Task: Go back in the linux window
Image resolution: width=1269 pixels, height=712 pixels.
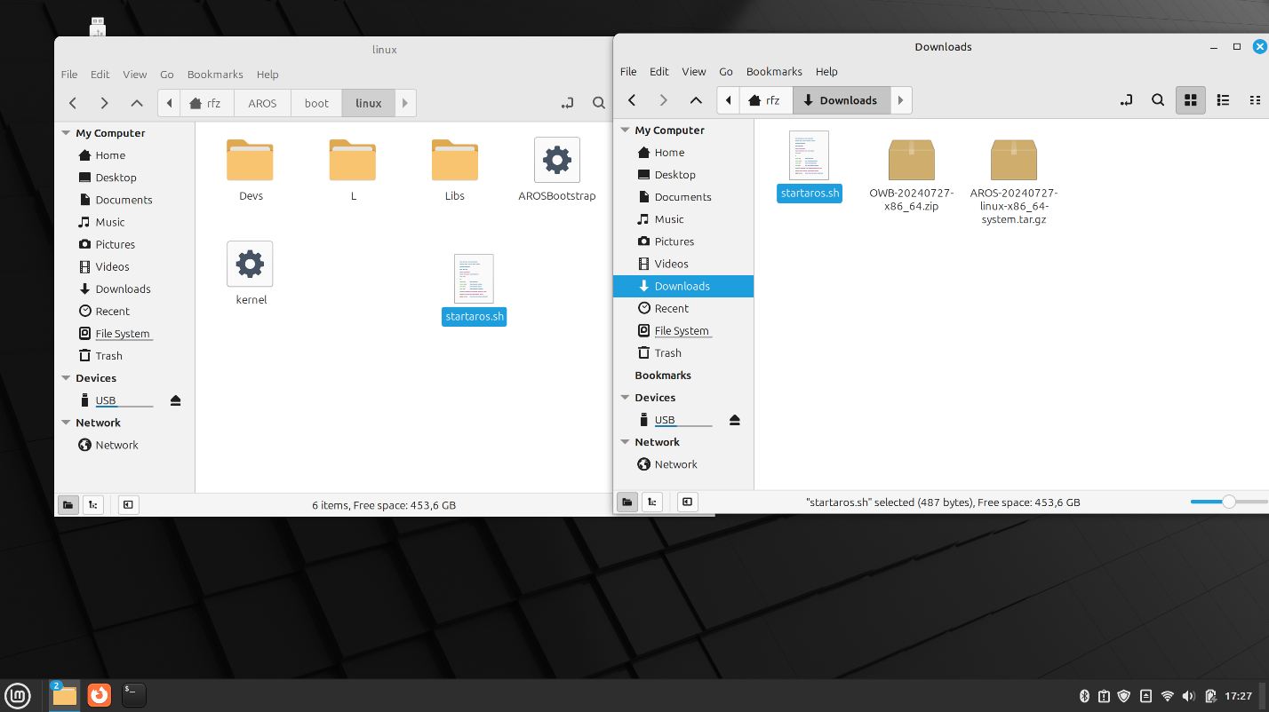Action: click(x=73, y=103)
